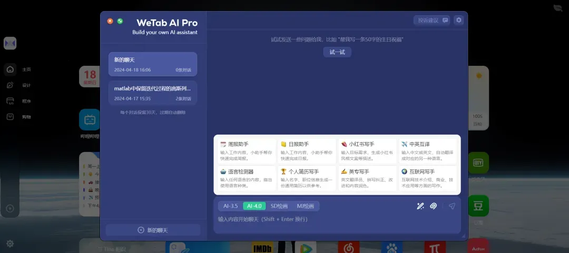Viewport: 569px width, 253px height.
Task: Choose the 日报助手 prompt card
Action: 307,151
